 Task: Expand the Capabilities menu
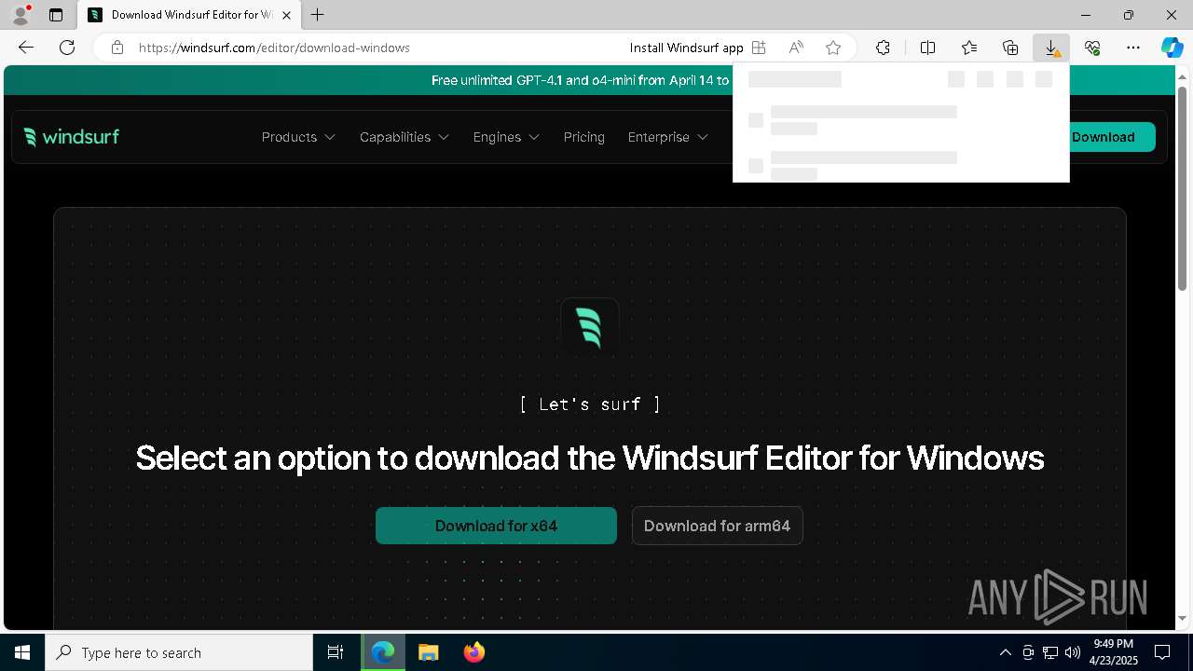pyautogui.click(x=405, y=137)
